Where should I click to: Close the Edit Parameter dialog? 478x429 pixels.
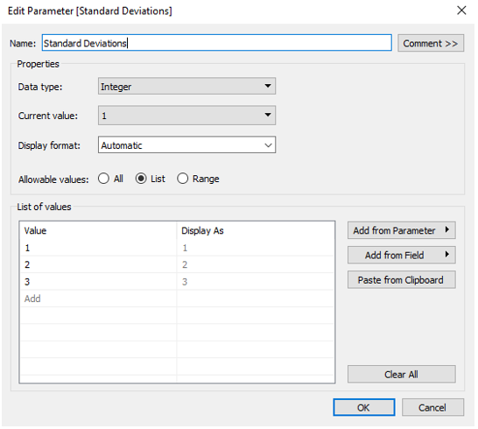(461, 11)
